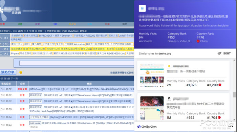The width and height of the screenshot is (237, 132).
Task: Open the Zombie Land Saga BDRip post
Action: (x=82, y=109)
